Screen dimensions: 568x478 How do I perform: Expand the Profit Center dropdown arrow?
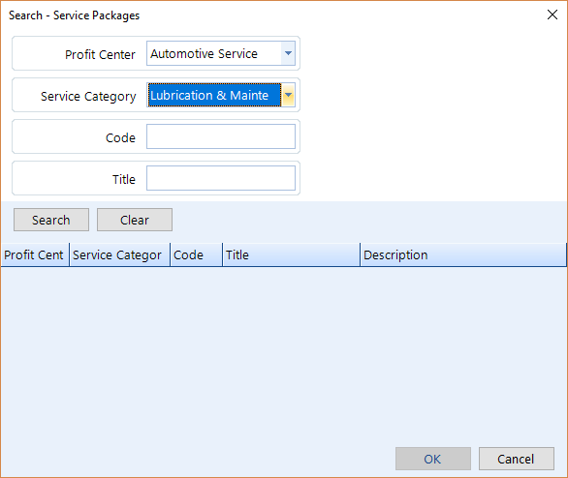point(288,53)
